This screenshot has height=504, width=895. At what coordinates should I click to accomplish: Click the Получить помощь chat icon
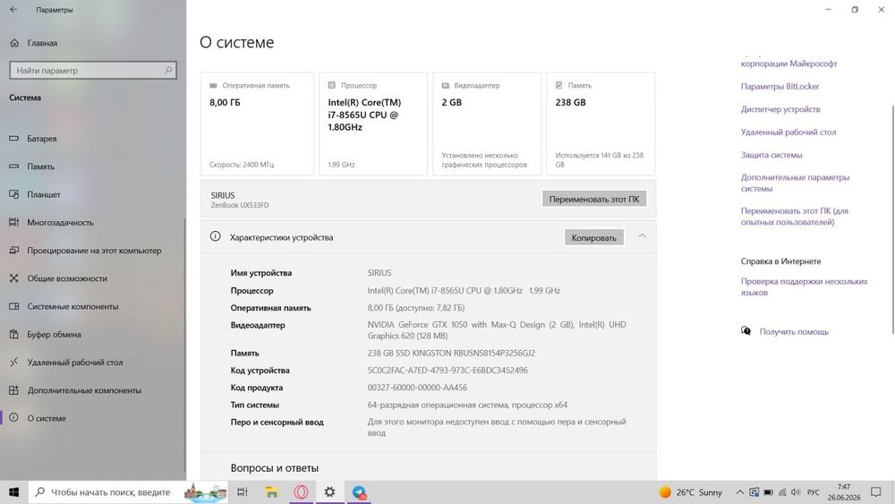click(746, 331)
